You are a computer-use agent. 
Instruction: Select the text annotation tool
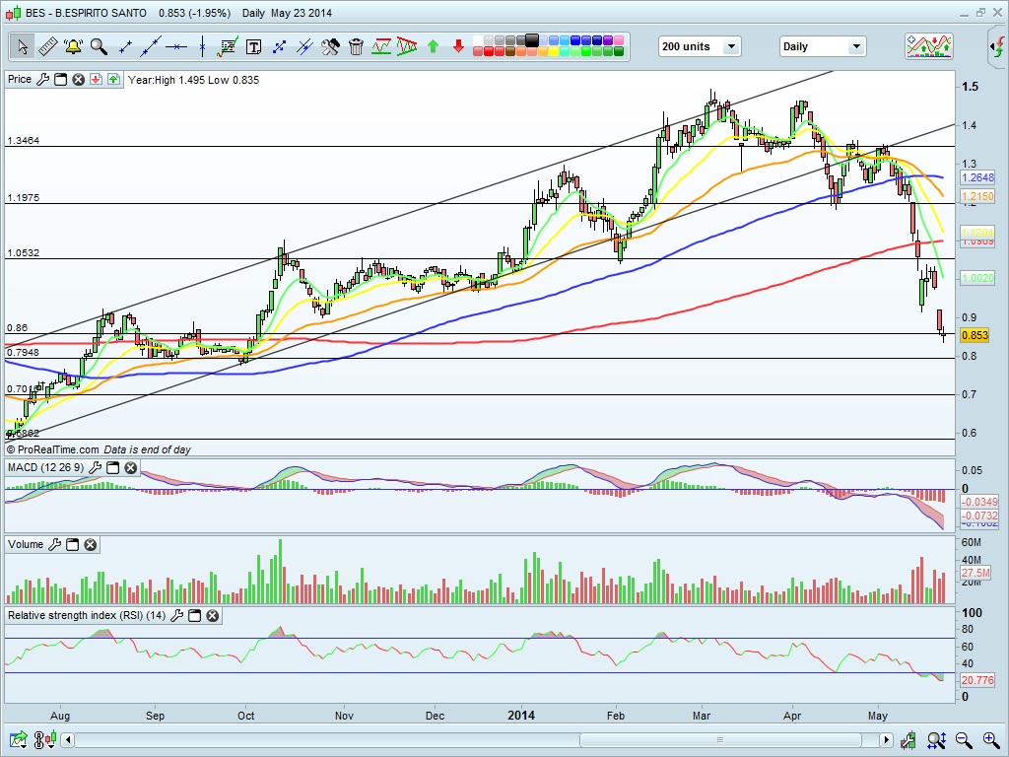click(x=253, y=46)
